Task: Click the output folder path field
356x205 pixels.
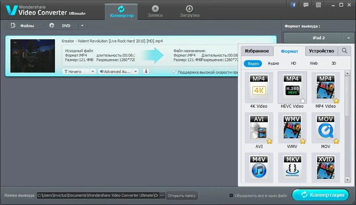Action: coord(98,195)
